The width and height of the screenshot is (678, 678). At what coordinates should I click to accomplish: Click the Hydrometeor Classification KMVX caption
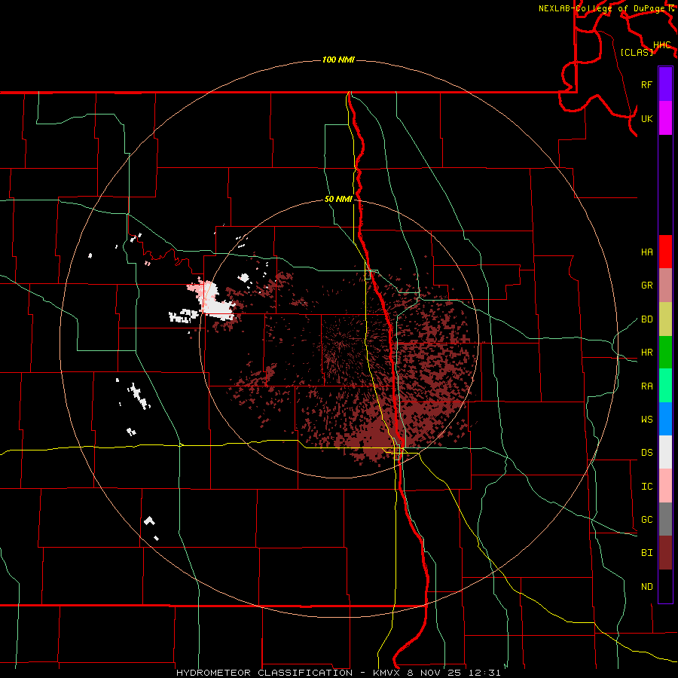tap(338, 673)
